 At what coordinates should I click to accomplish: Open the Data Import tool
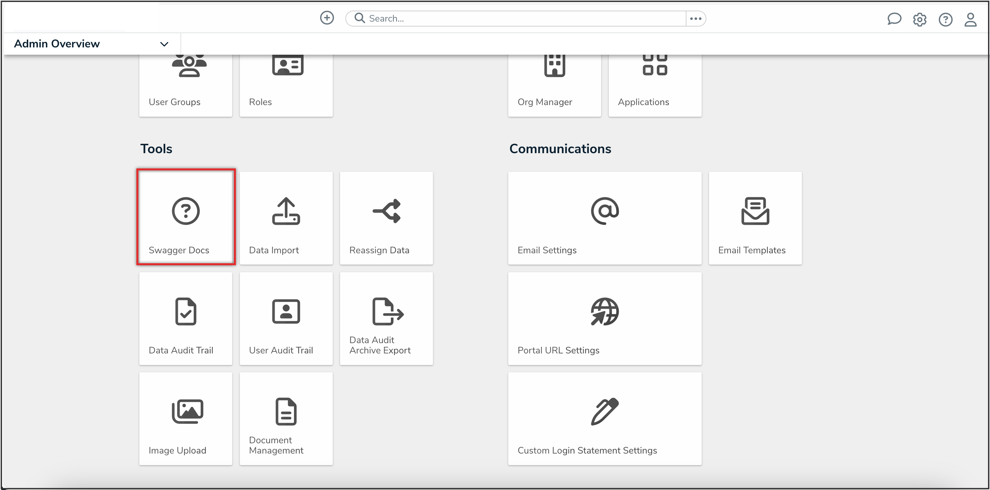pyautogui.click(x=286, y=218)
